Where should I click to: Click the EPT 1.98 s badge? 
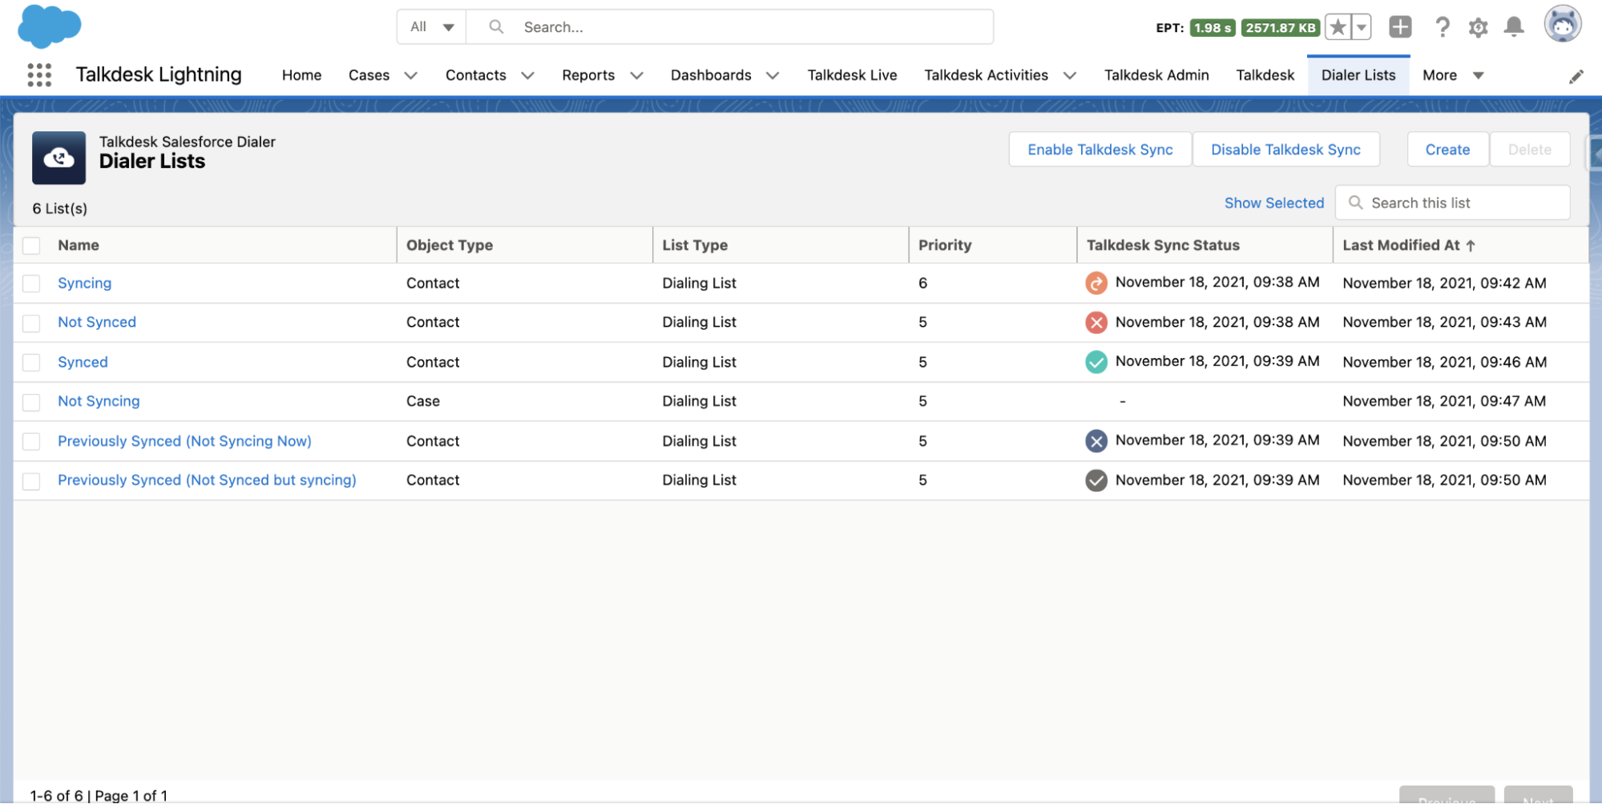point(1213,28)
